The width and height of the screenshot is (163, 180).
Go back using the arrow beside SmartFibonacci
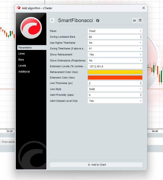(52, 20)
